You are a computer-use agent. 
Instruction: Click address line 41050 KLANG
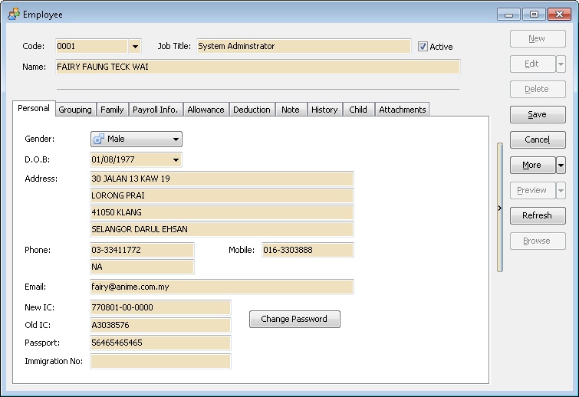point(222,213)
